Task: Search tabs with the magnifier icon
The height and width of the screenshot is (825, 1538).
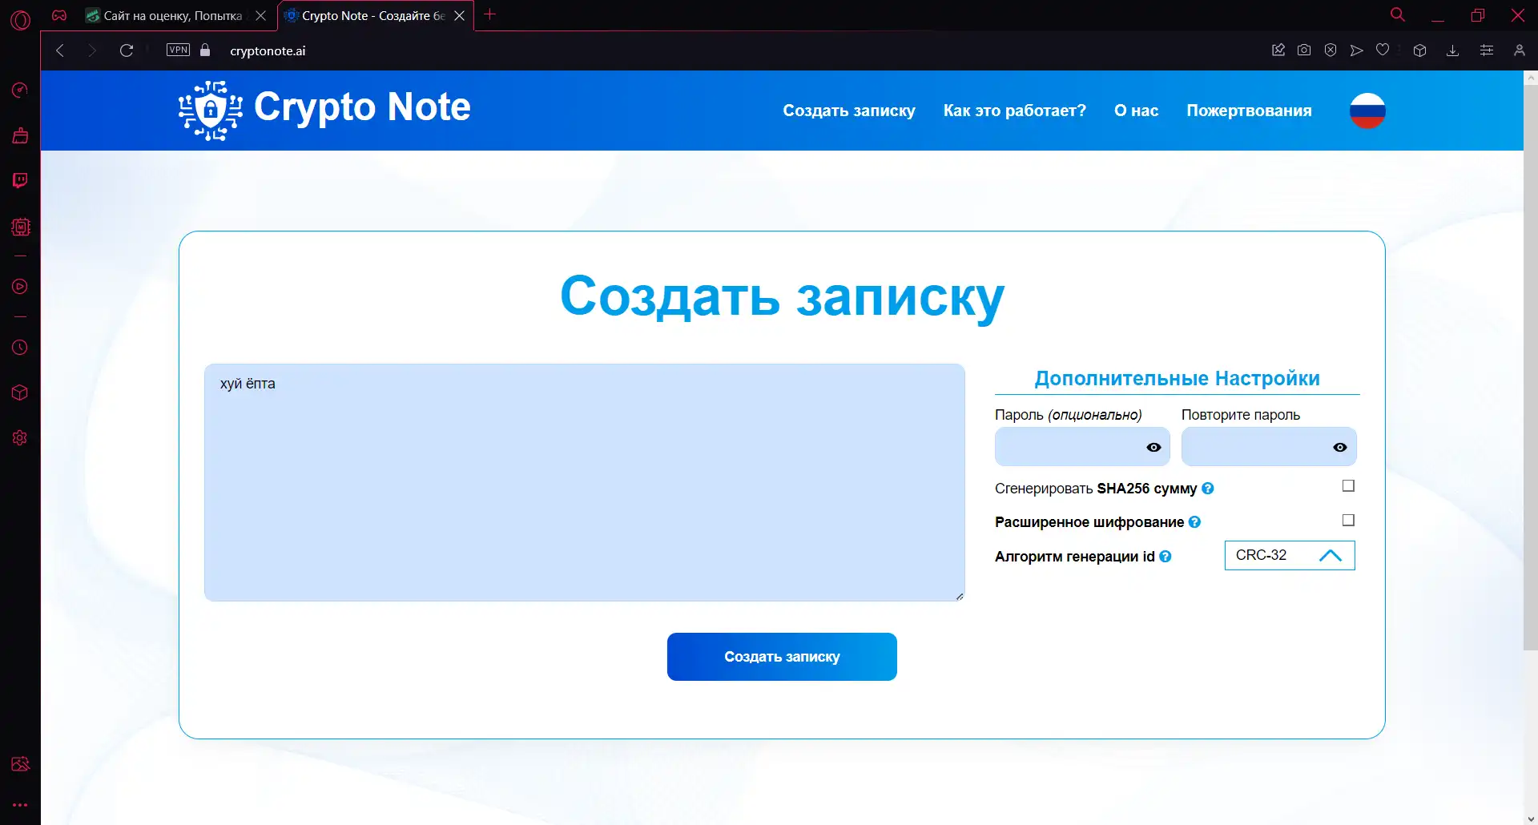Action: click(1398, 15)
